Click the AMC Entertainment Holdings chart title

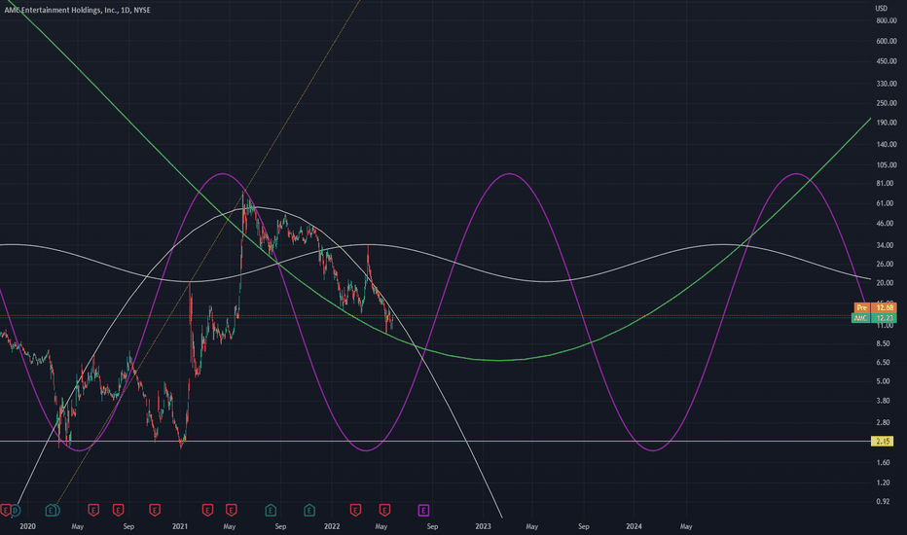[78, 10]
